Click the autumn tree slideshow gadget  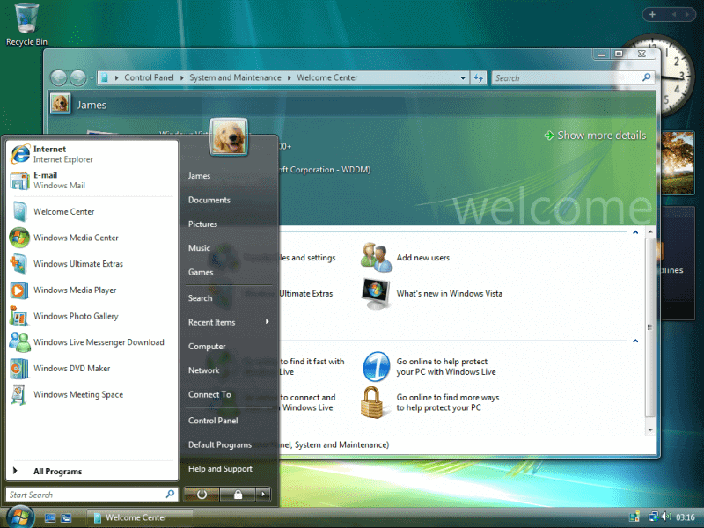(x=678, y=163)
